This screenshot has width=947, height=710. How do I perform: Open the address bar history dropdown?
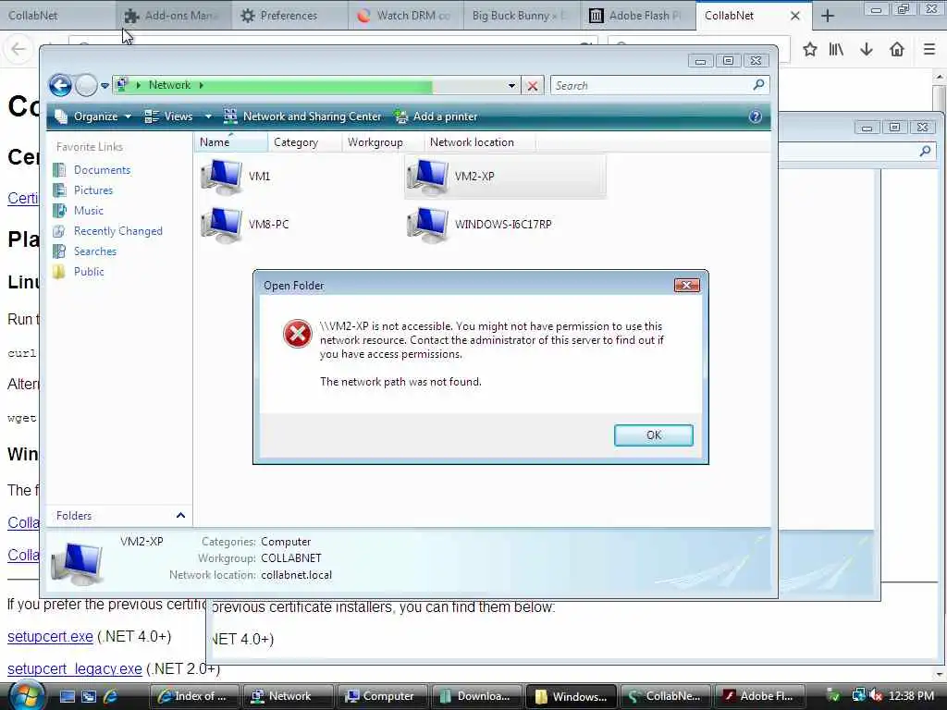tap(511, 86)
